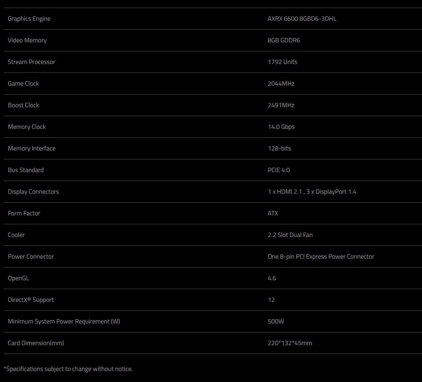This screenshot has height=382, width=422.
Task: Click the Display Connectors HDMI DisplayPort value
Action: coord(312,191)
